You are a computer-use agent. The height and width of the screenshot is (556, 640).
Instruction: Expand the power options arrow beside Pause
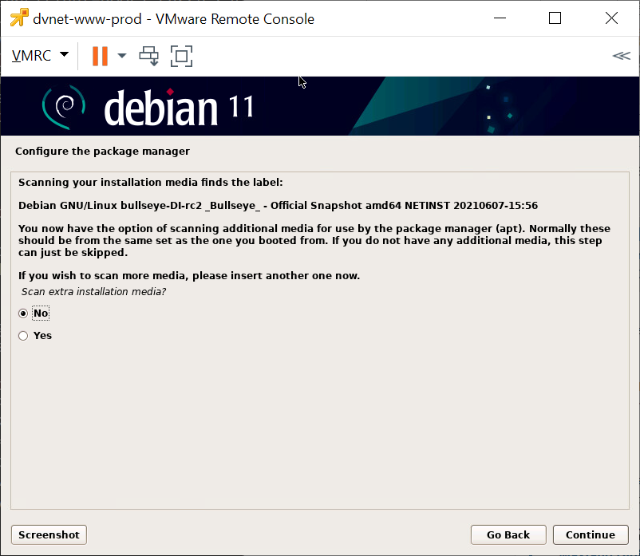[x=122, y=56]
